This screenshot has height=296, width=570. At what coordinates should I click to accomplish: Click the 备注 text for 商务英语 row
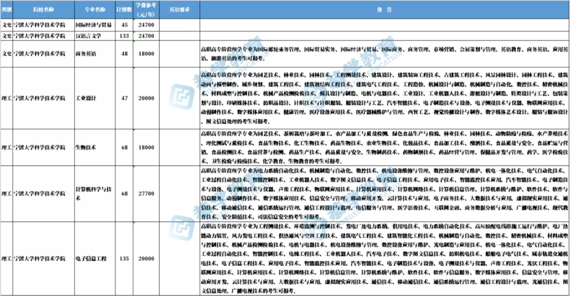point(384,54)
